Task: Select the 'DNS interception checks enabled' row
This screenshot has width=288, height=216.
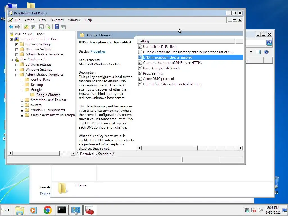Action: [x=190, y=57]
